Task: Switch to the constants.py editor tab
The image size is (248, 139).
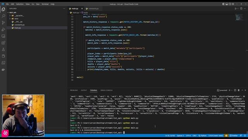Action: pyautogui.click(x=93, y=8)
